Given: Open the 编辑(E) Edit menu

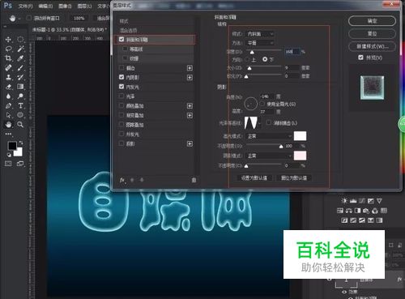Looking at the screenshot, I should [45, 6].
